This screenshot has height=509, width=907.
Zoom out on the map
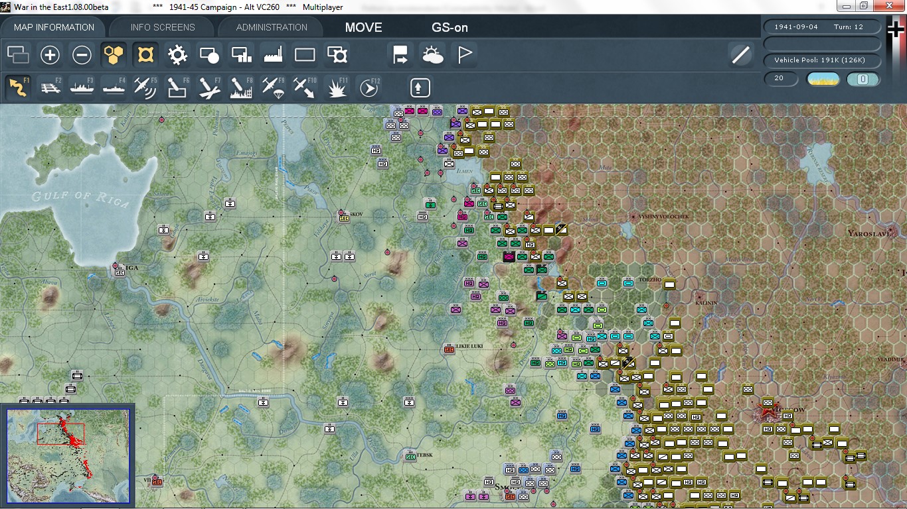point(82,55)
